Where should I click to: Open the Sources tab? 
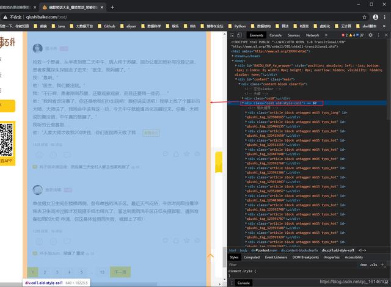pos(294,35)
